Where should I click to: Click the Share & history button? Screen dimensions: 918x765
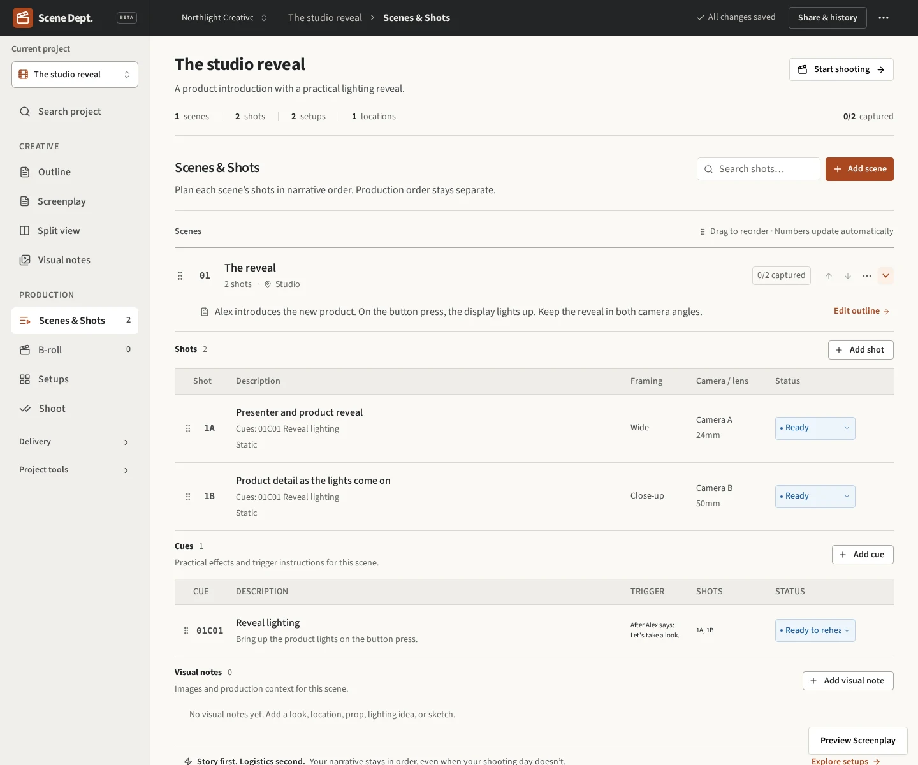click(827, 18)
